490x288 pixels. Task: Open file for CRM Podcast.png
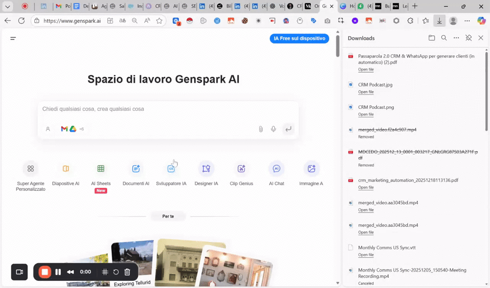[366, 114]
